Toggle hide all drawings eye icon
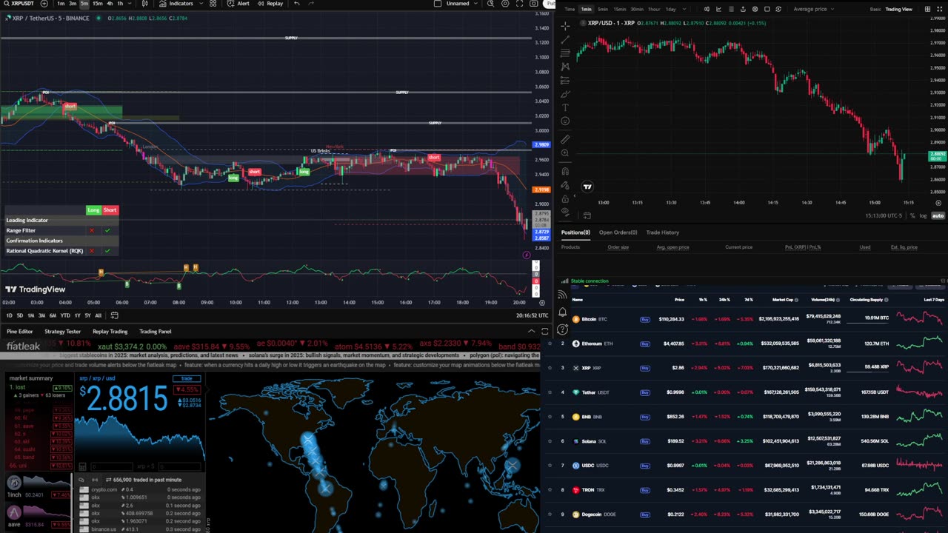948x533 pixels. pyautogui.click(x=565, y=212)
